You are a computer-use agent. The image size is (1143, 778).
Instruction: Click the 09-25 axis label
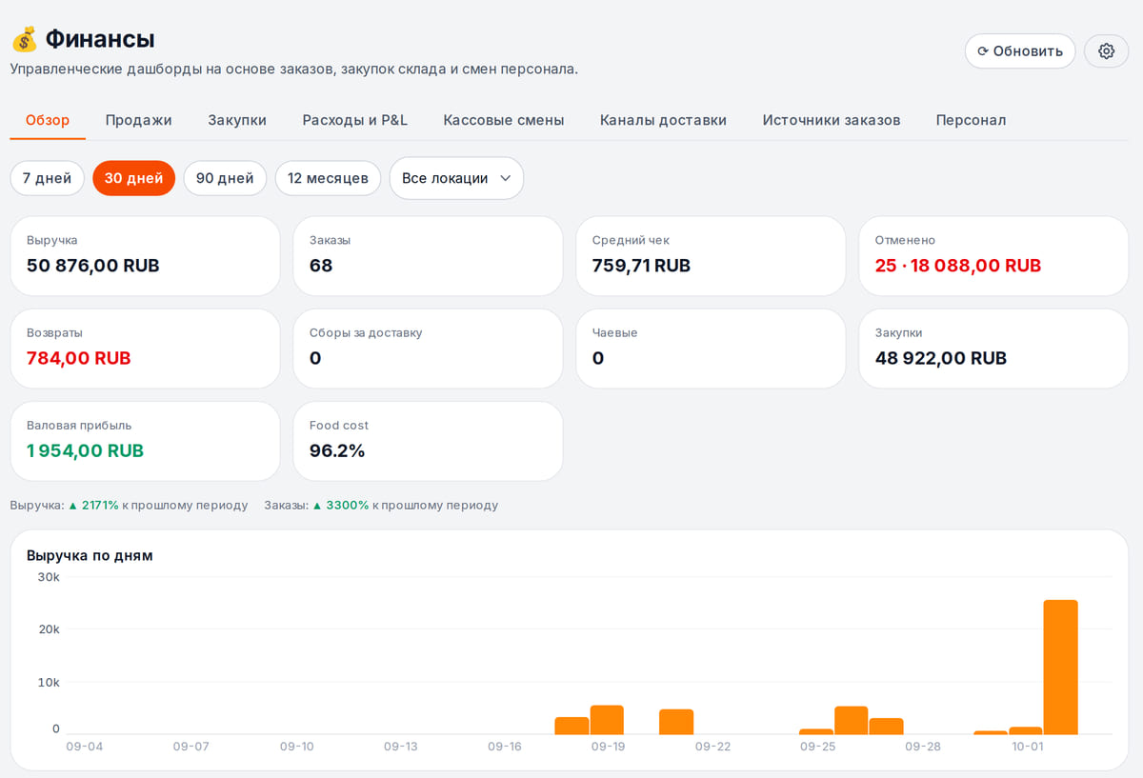point(817,747)
